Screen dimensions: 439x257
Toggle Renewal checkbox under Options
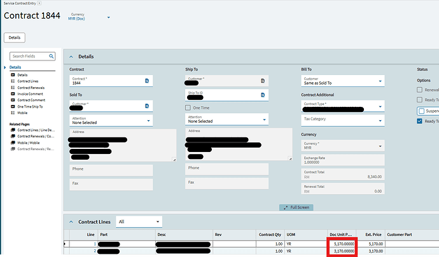tap(419, 90)
